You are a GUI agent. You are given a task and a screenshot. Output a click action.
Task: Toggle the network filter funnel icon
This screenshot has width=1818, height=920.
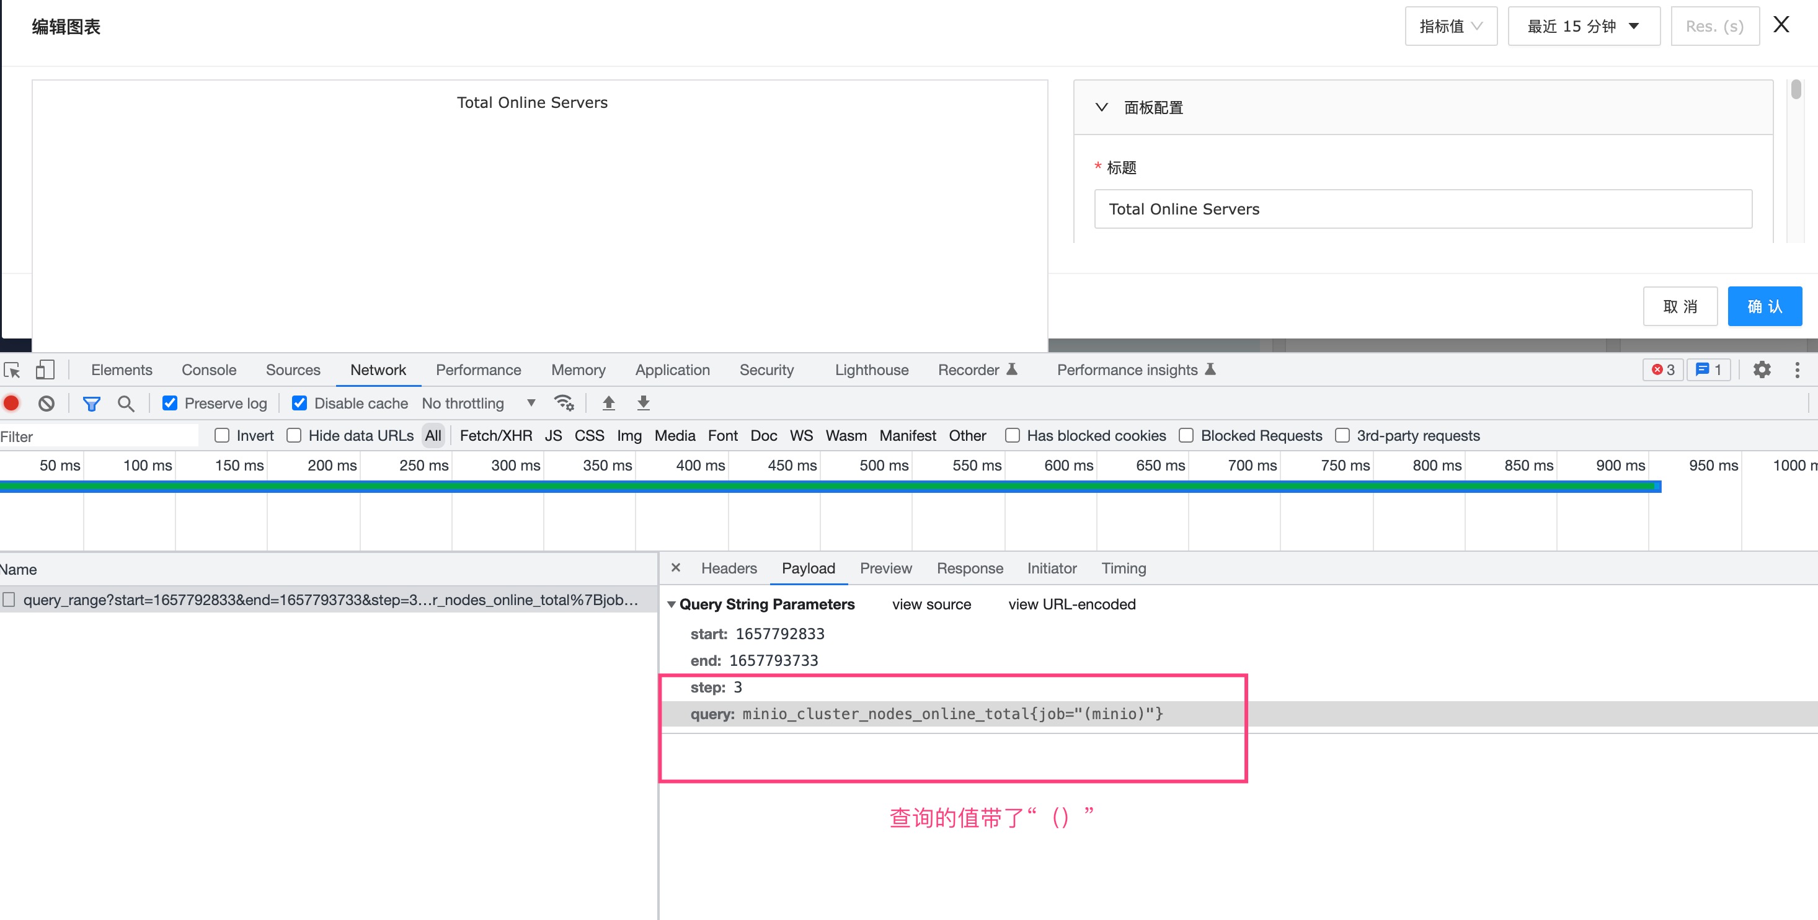click(x=91, y=404)
